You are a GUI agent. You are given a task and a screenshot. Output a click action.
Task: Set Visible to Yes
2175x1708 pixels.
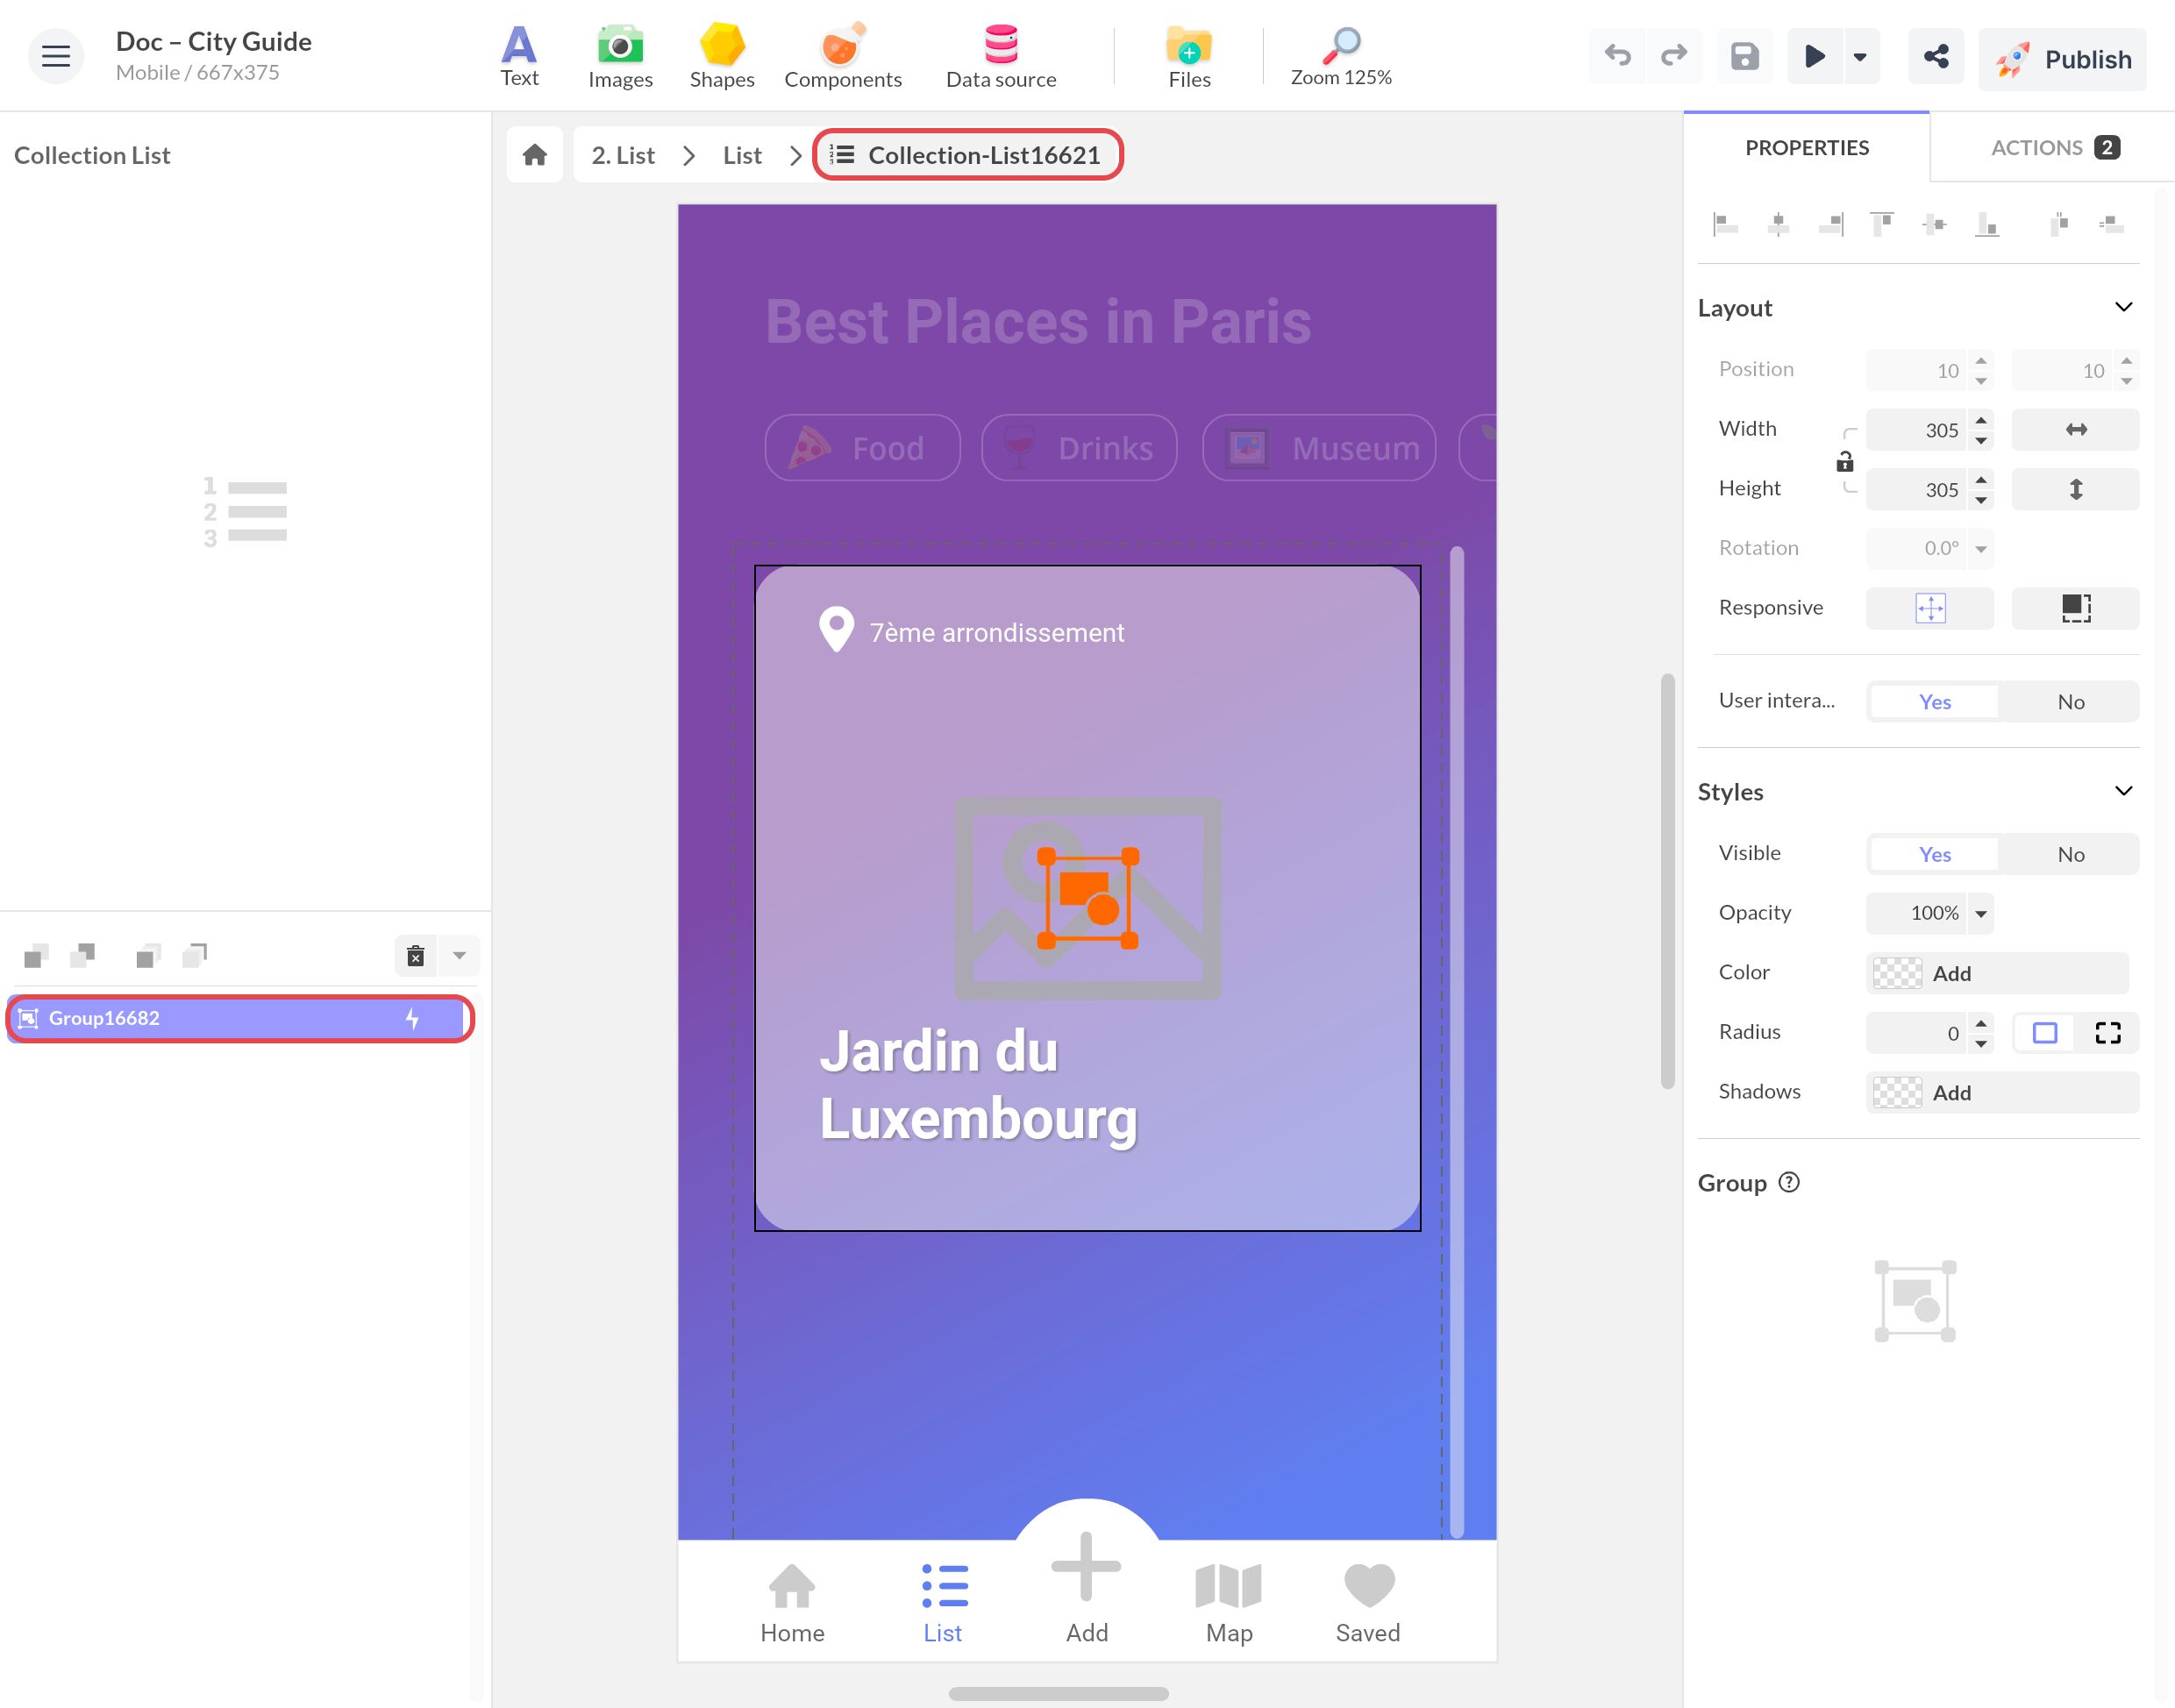tap(1934, 854)
